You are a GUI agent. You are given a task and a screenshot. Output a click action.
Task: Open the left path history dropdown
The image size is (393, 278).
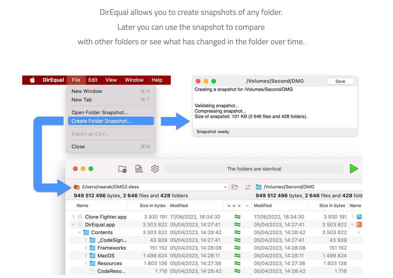(225, 187)
